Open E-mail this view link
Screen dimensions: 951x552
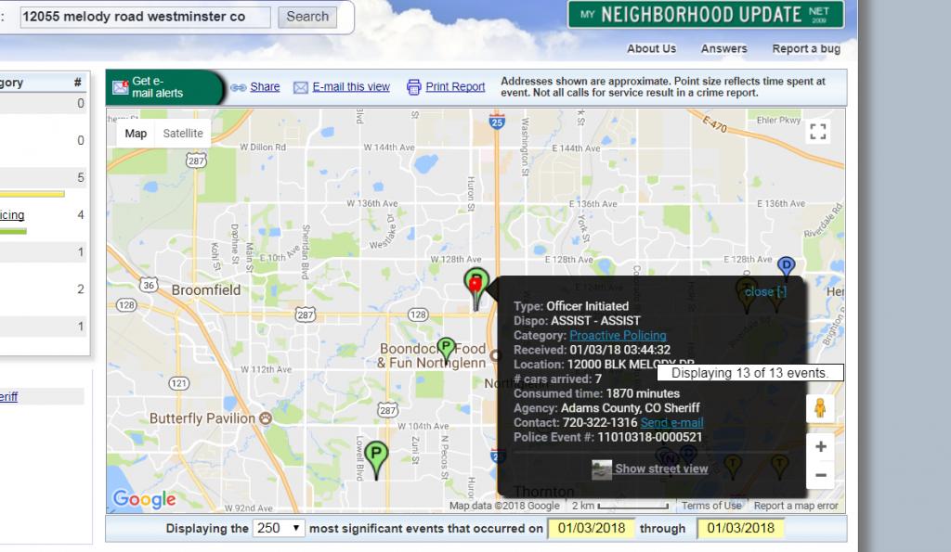[350, 86]
